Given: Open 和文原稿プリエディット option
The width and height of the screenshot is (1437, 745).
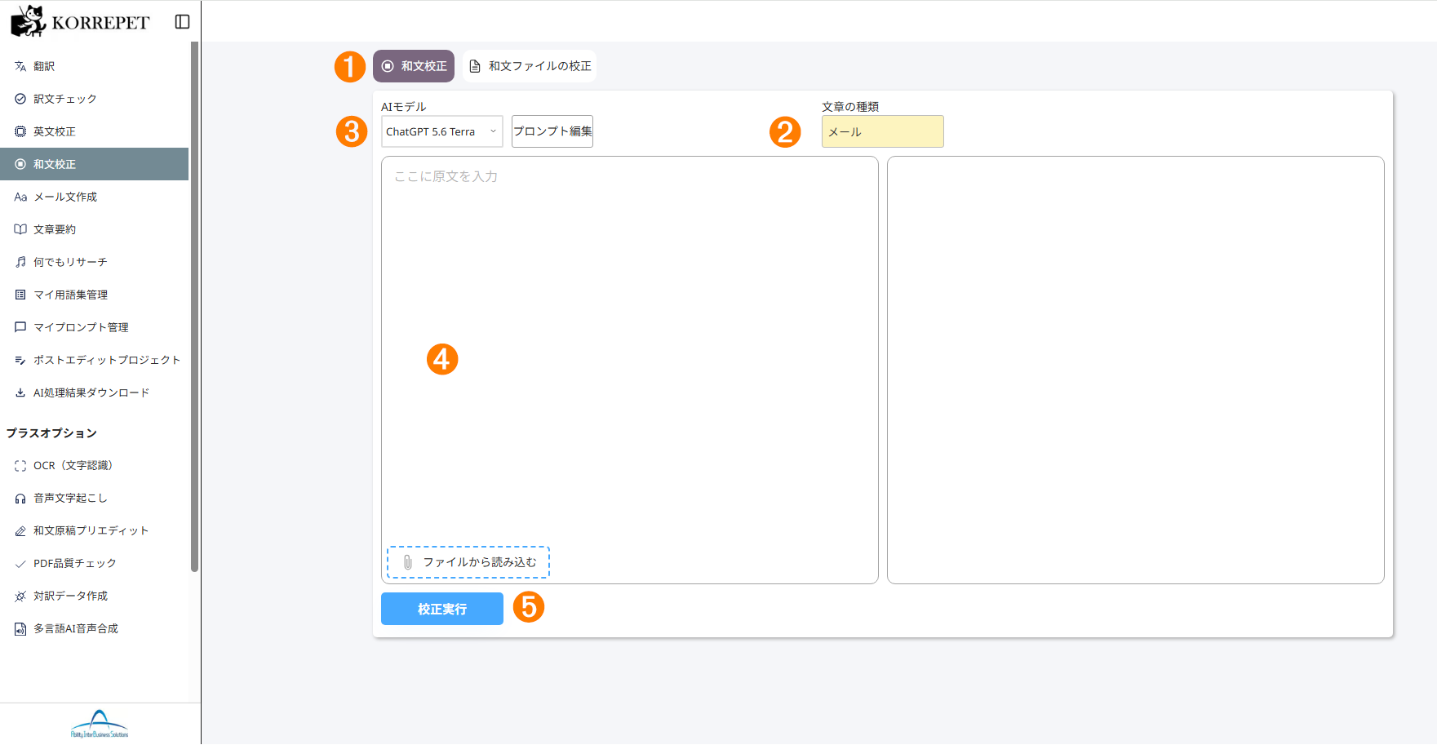Looking at the screenshot, I should 94,530.
